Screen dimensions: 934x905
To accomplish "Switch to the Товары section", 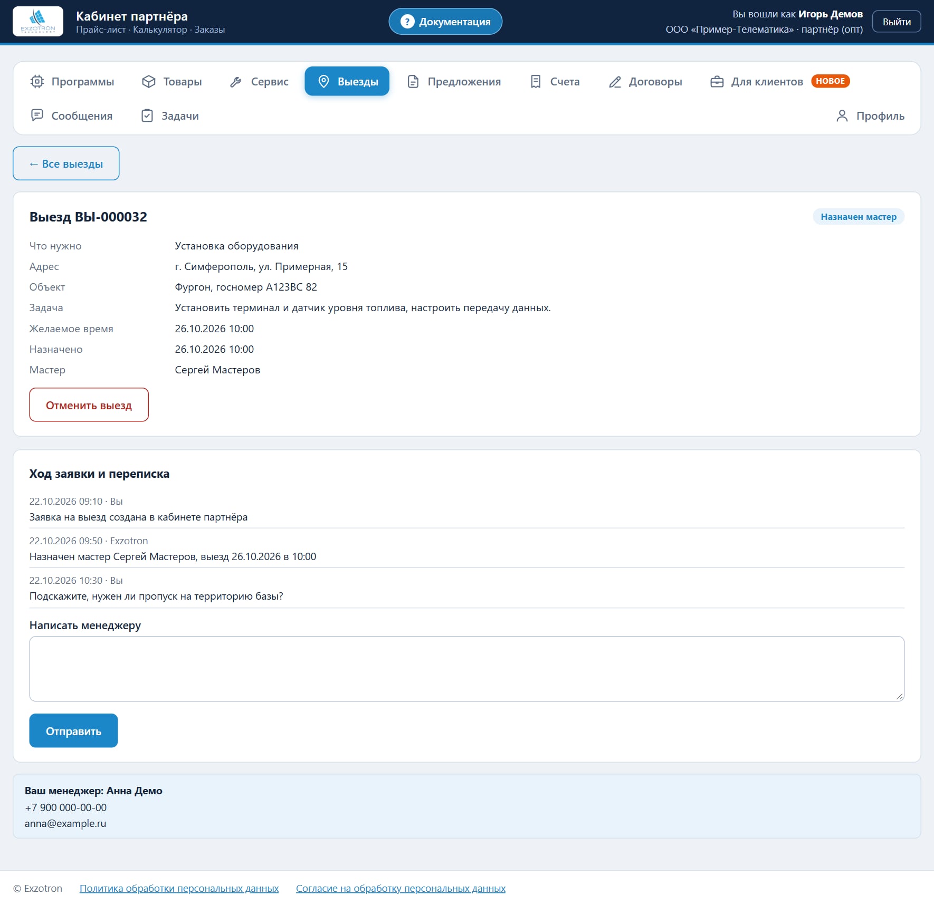I will tap(172, 81).
